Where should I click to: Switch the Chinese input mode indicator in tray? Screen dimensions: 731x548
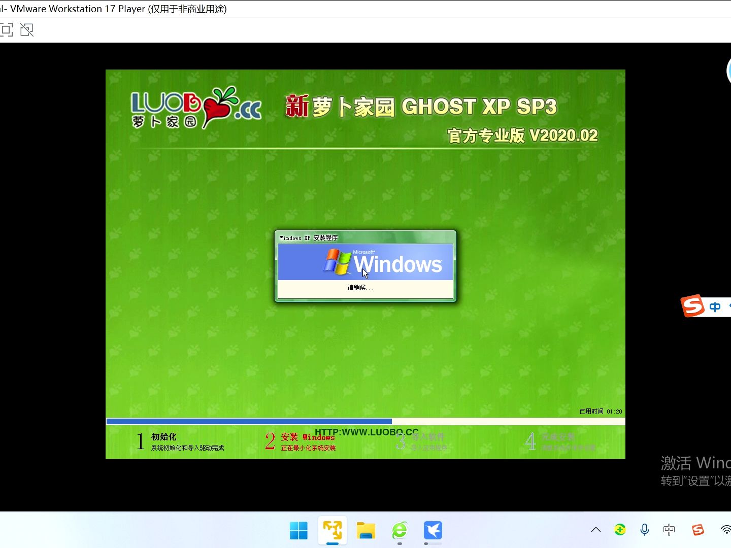[669, 530]
